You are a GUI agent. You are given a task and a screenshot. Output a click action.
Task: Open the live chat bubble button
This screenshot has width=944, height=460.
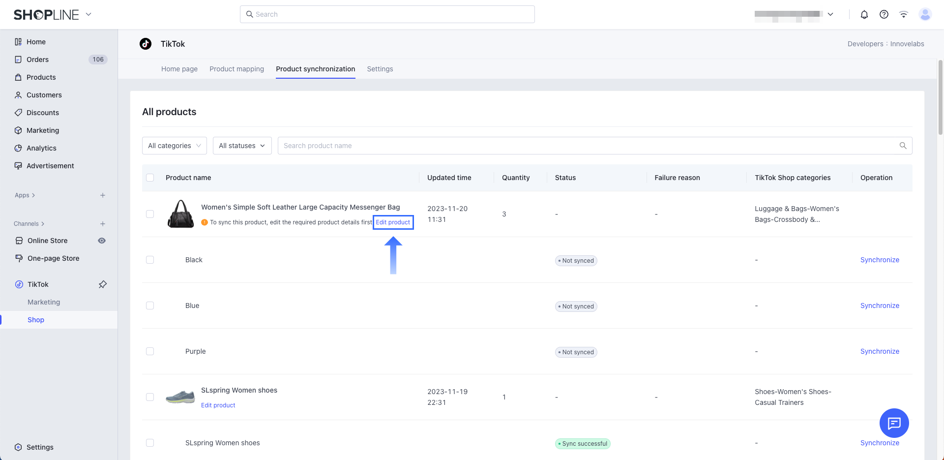(x=894, y=423)
